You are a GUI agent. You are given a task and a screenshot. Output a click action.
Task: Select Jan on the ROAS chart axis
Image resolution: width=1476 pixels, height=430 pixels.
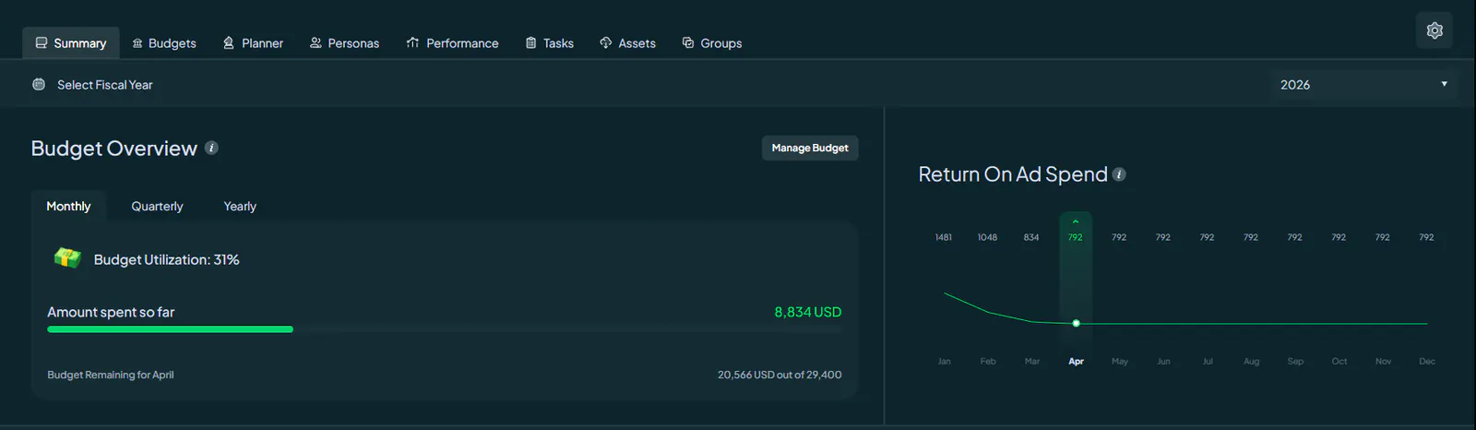coord(944,361)
